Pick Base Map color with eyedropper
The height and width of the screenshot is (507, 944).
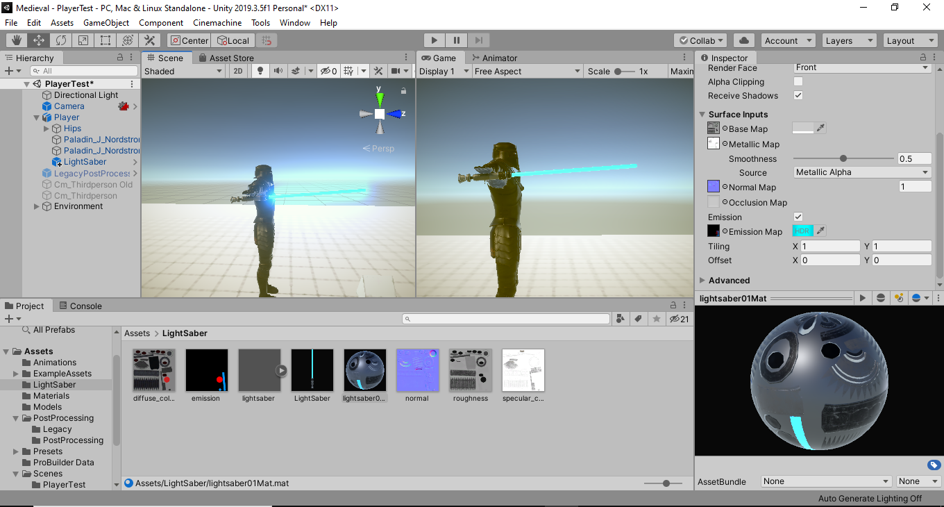tap(820, 128)
